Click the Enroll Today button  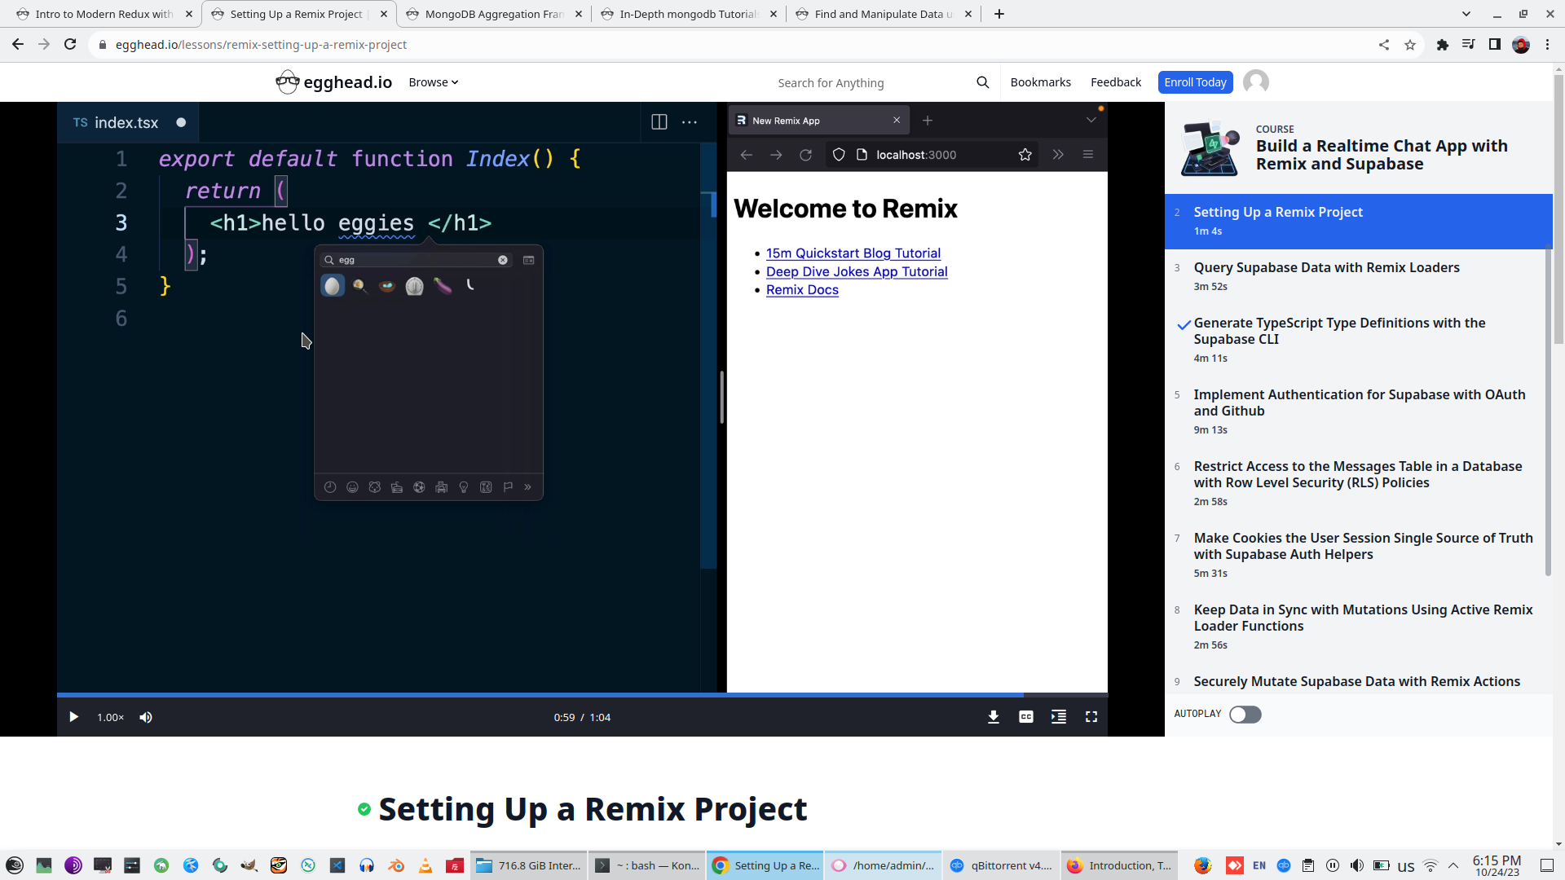1194,82
